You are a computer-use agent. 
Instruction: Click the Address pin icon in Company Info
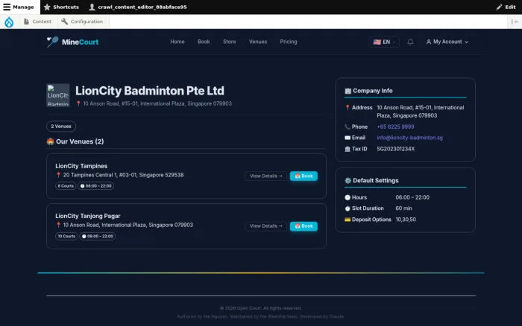pyautogui.click(x=348, y=108)
